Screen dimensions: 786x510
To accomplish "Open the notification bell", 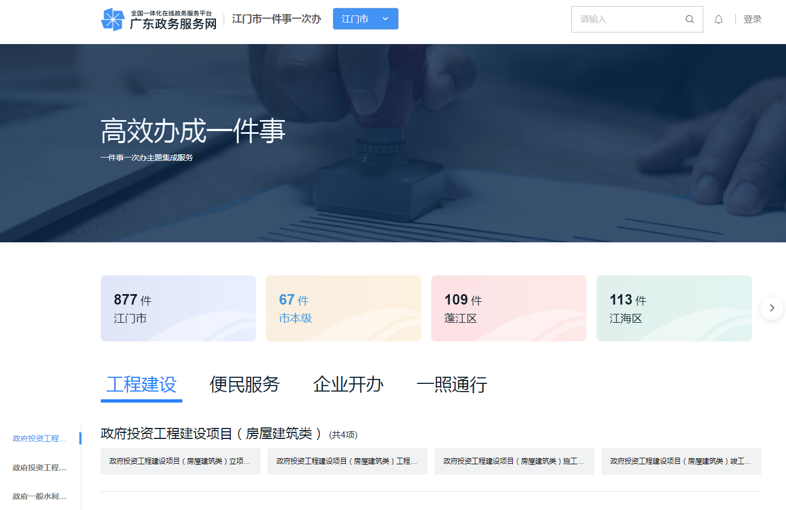I will (x=718, y=19).
